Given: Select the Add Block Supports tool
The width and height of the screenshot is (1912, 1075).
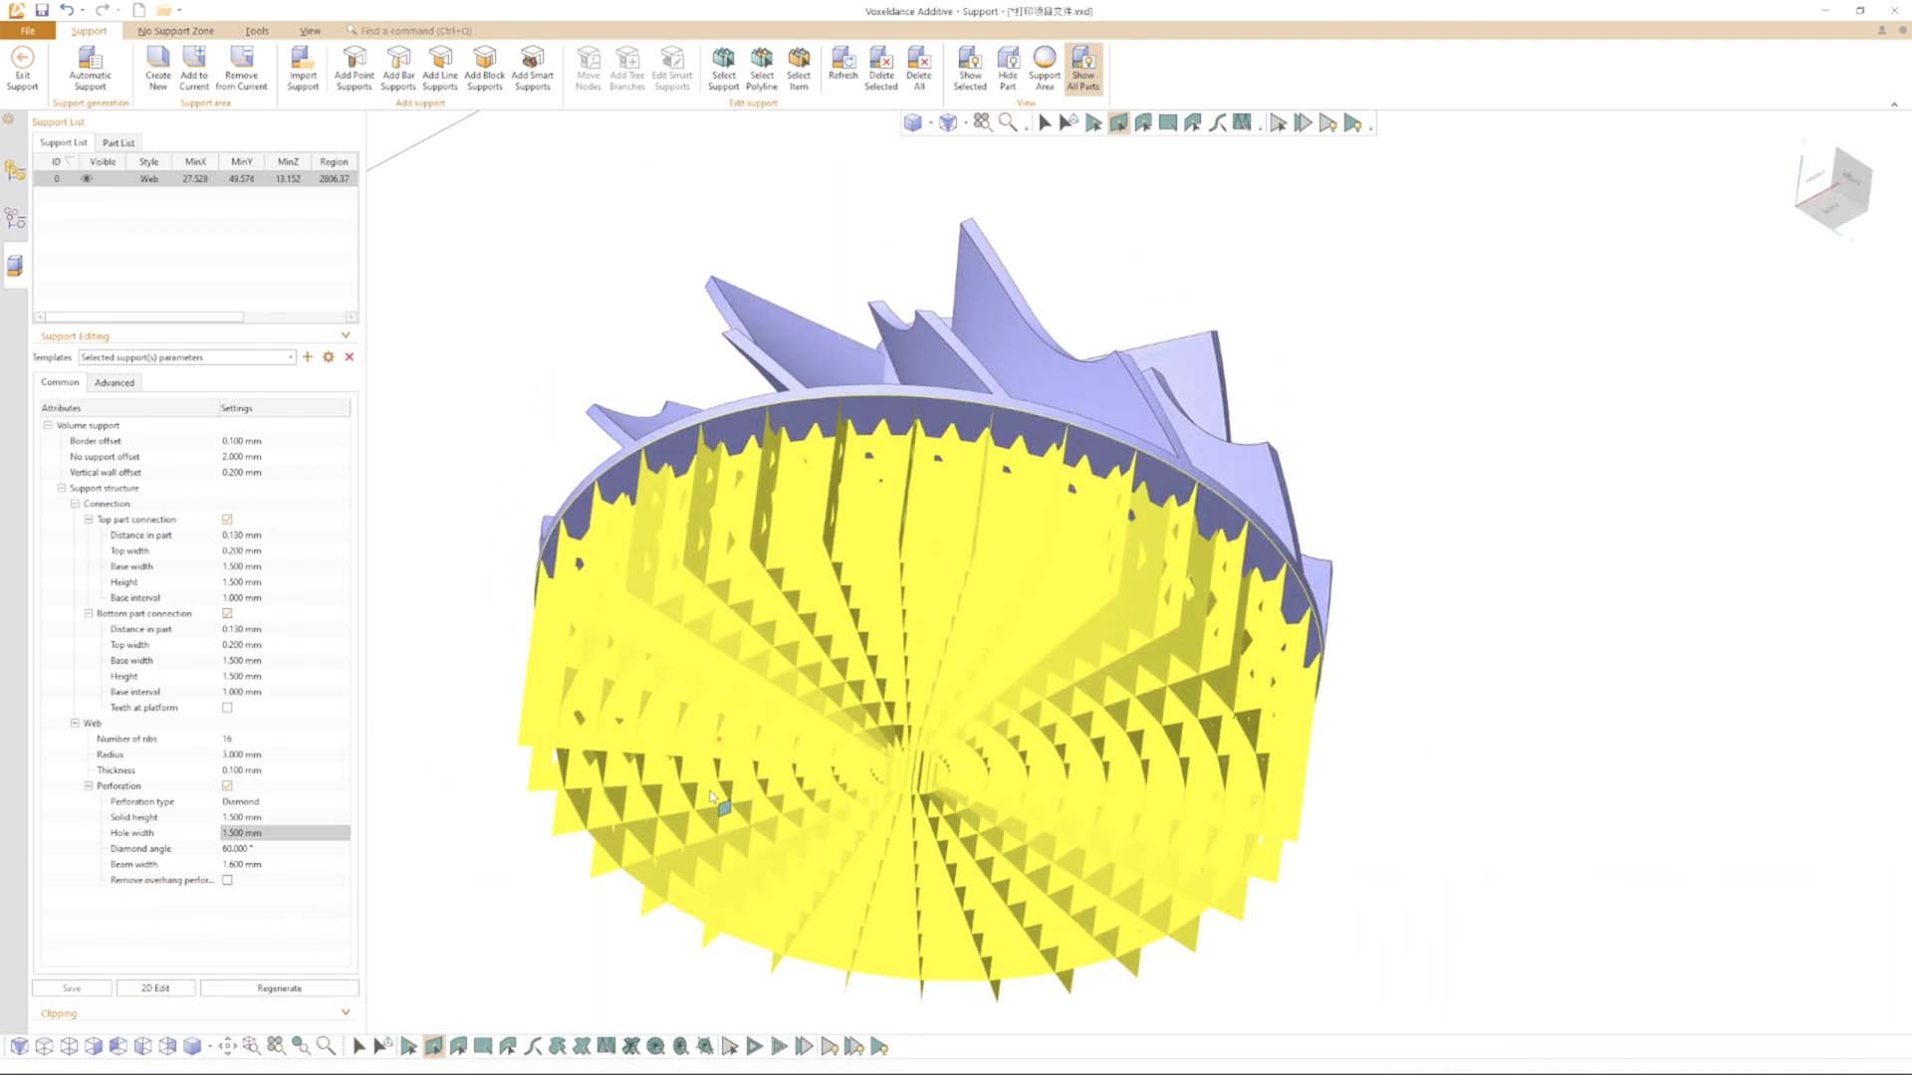Looking at the screenshot, I should (485, 68).
